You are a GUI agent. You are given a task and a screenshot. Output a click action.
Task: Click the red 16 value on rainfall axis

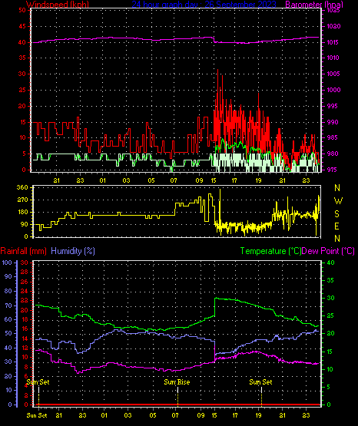point(25,329)
